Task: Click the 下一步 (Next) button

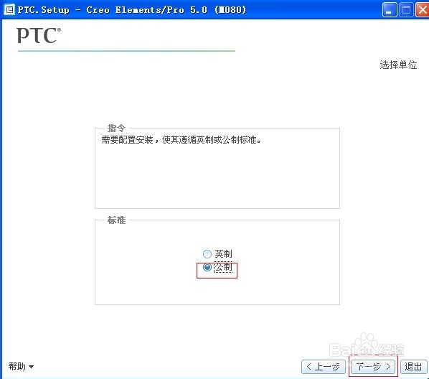Action: 374,366
